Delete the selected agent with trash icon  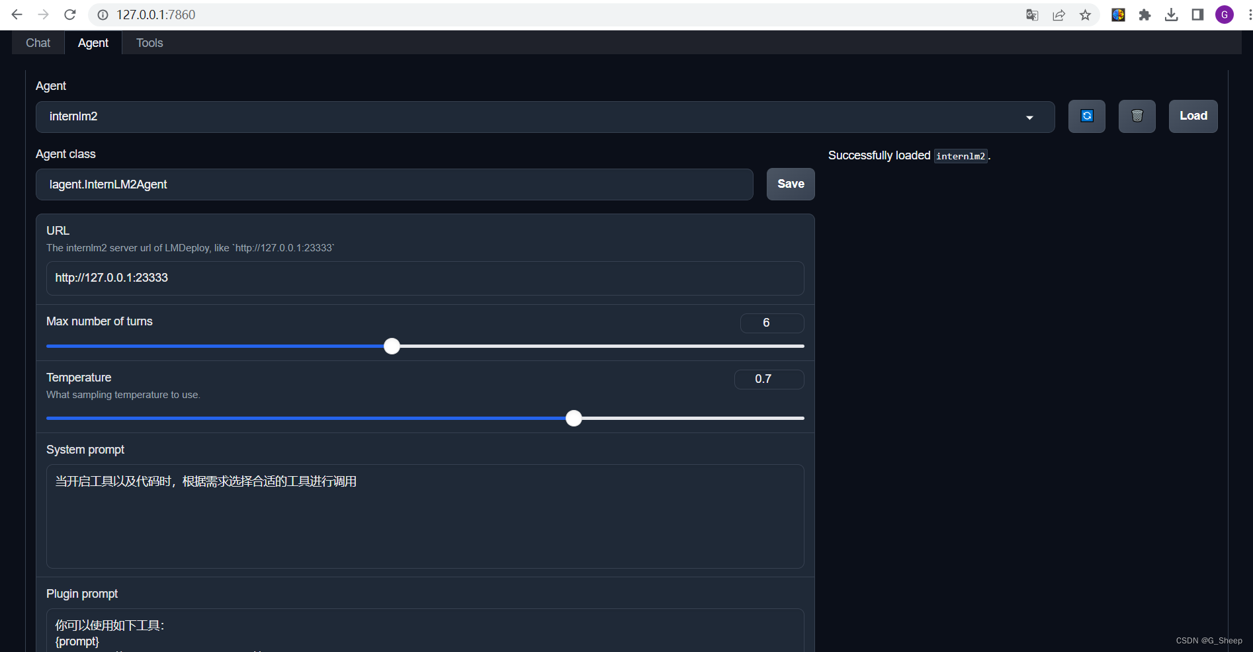point(1137,116)
